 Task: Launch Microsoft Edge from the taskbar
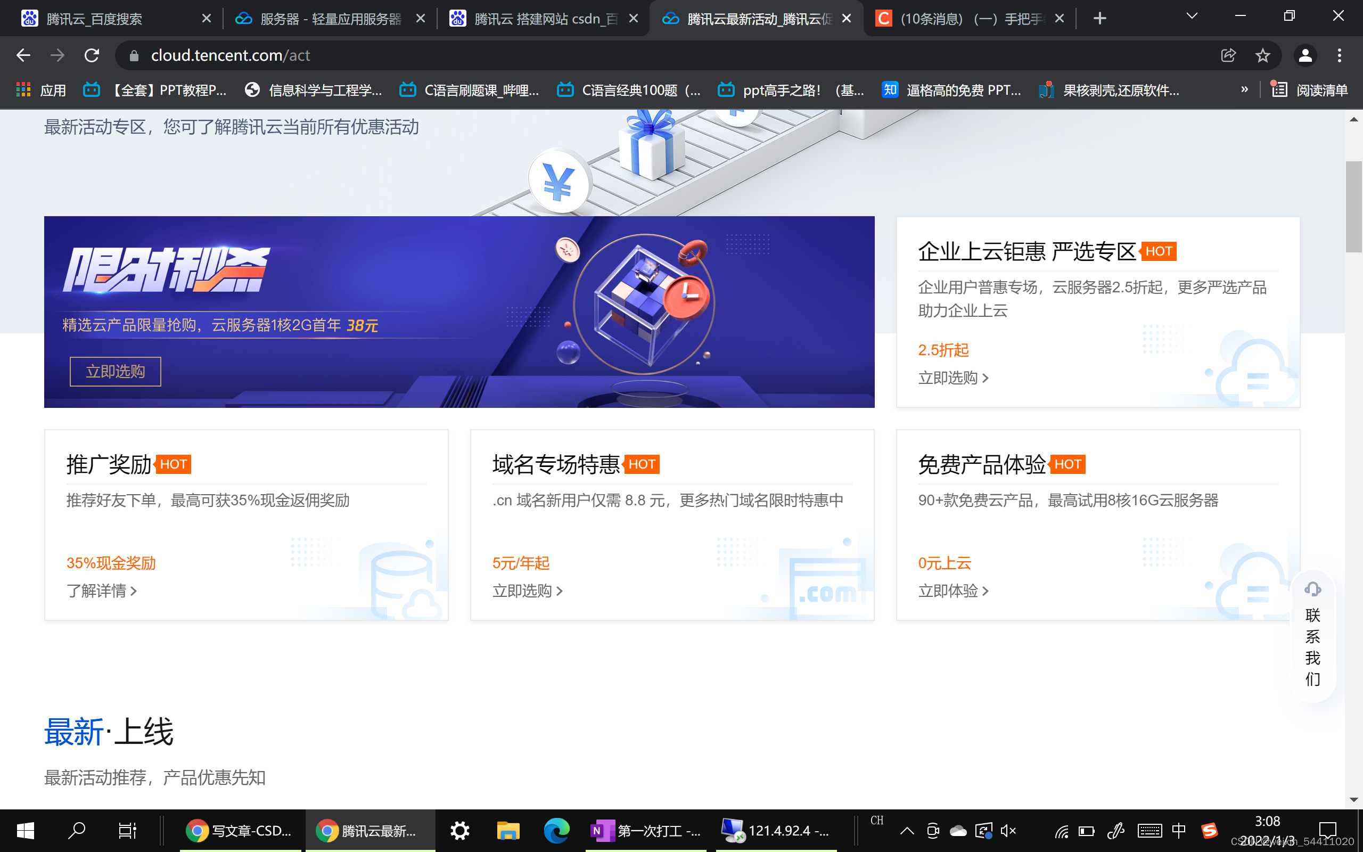tap(556, 831)
